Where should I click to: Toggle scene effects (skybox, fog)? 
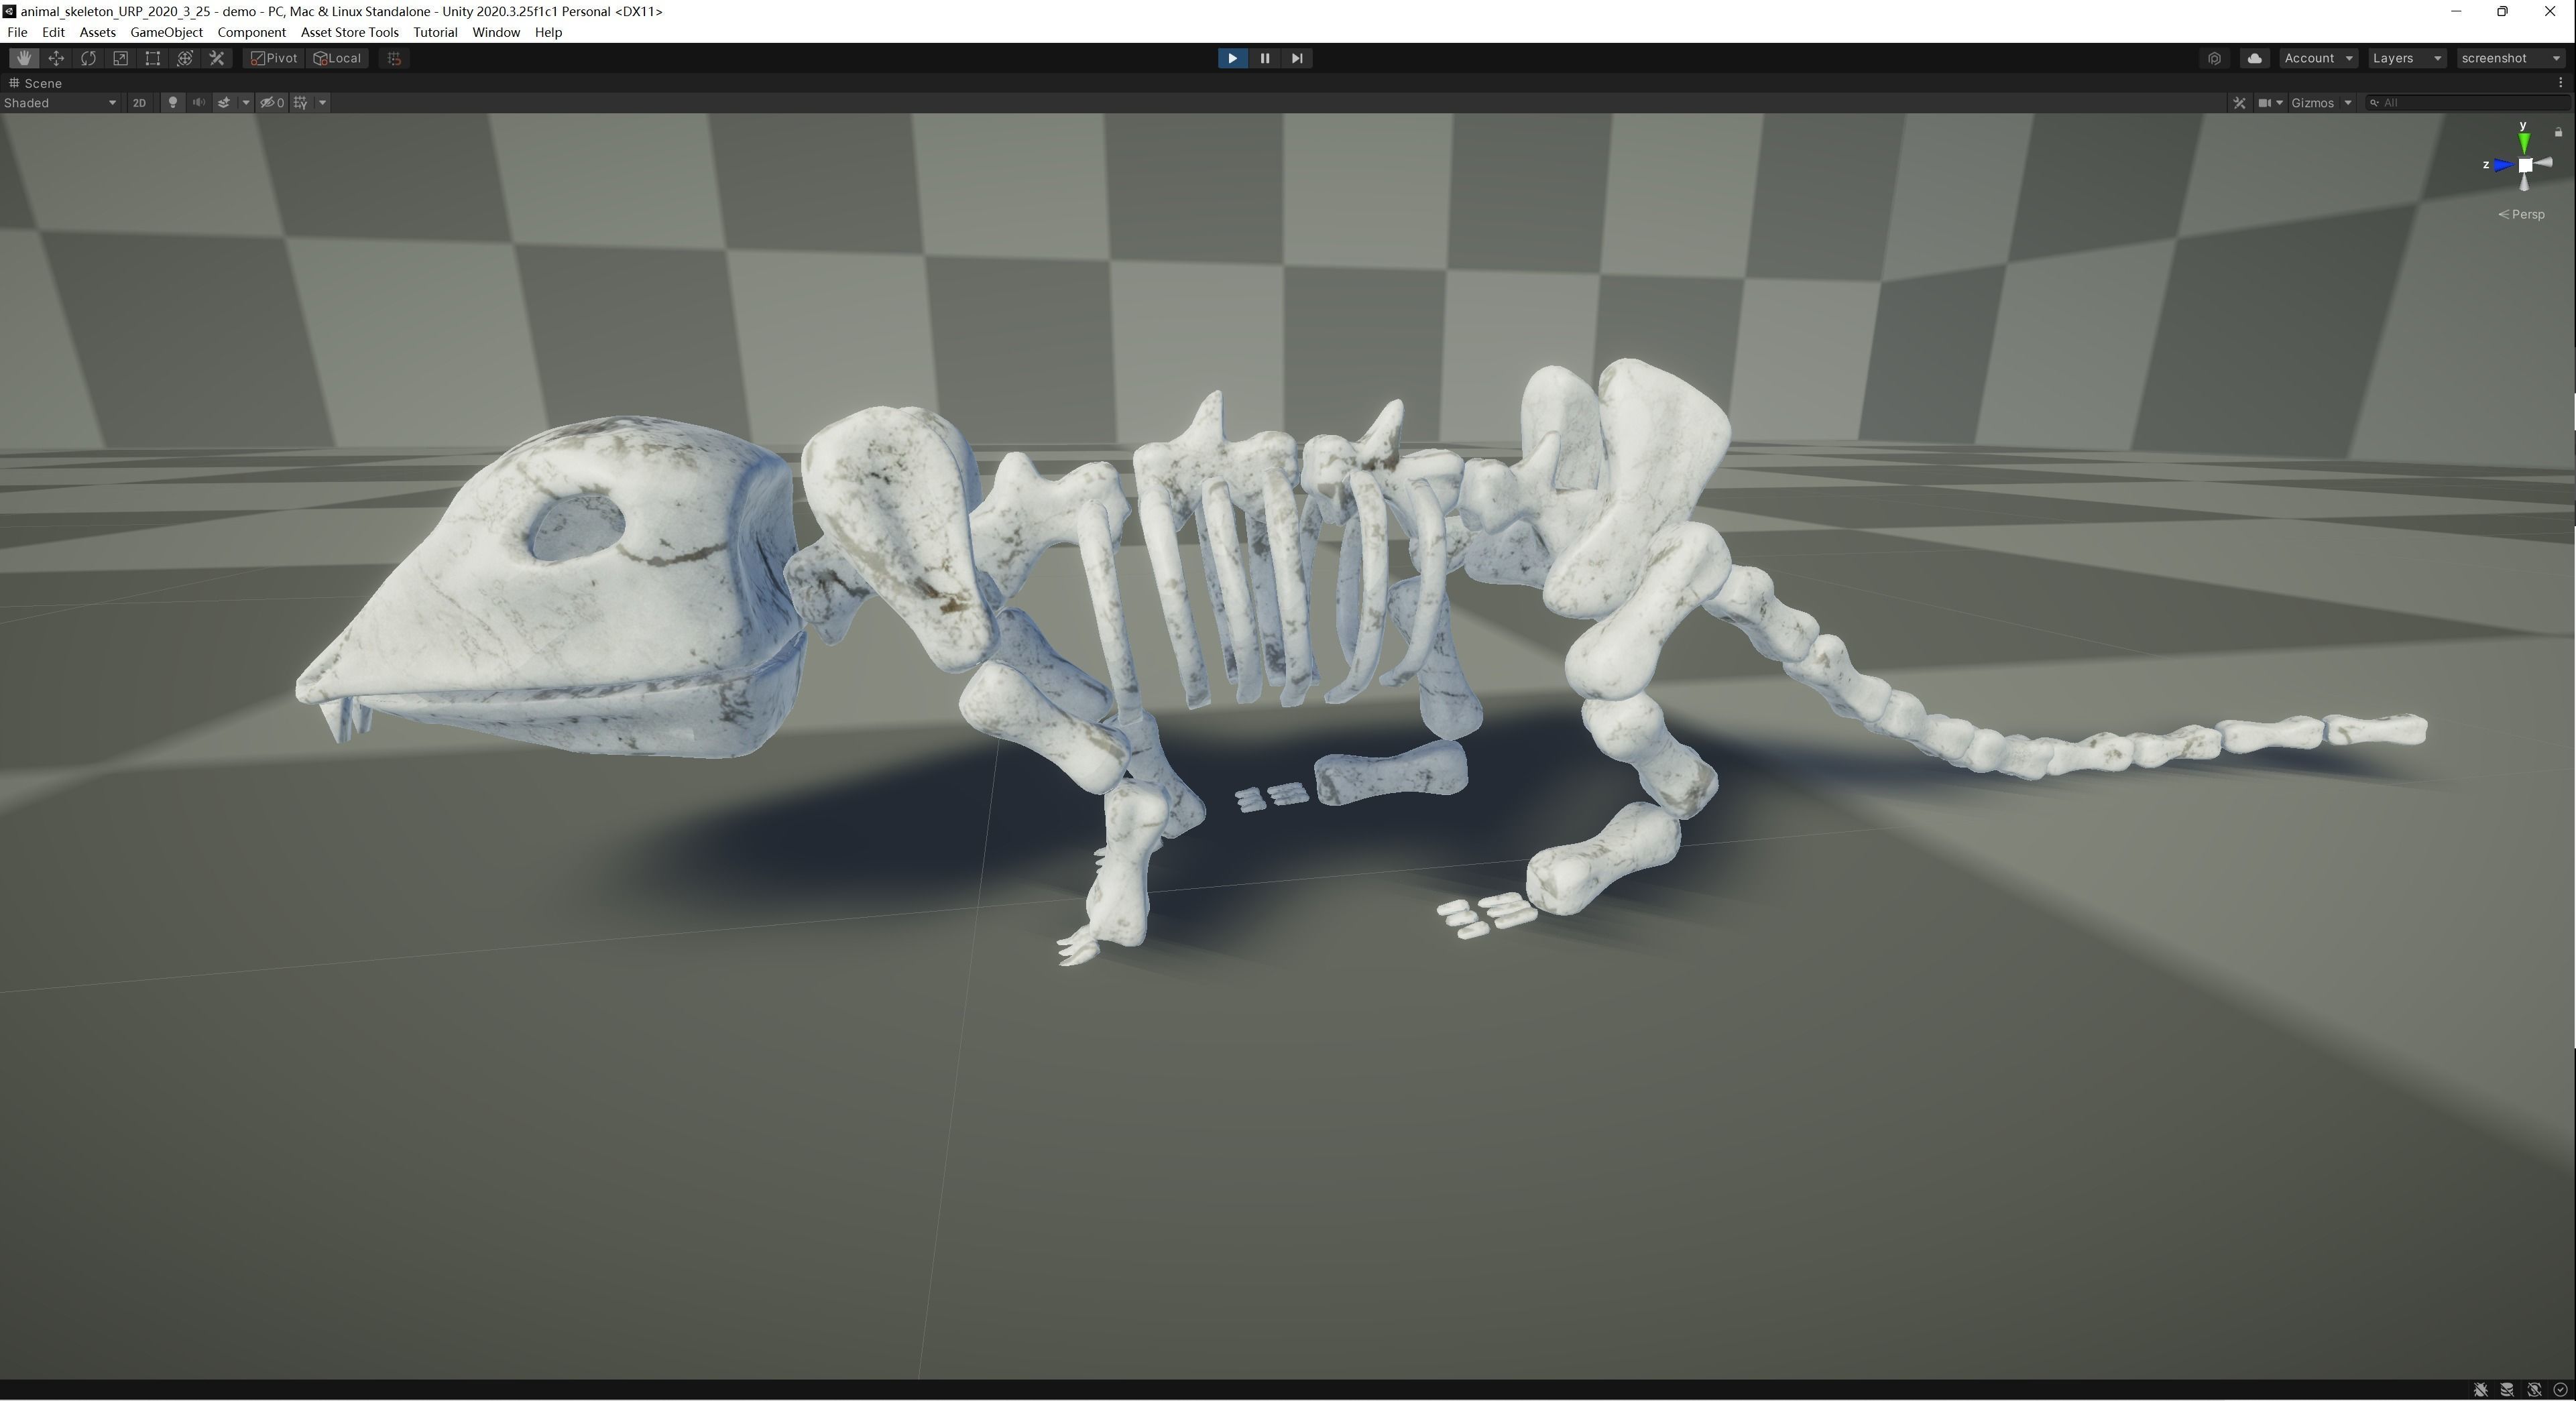[x=224, y=102]
